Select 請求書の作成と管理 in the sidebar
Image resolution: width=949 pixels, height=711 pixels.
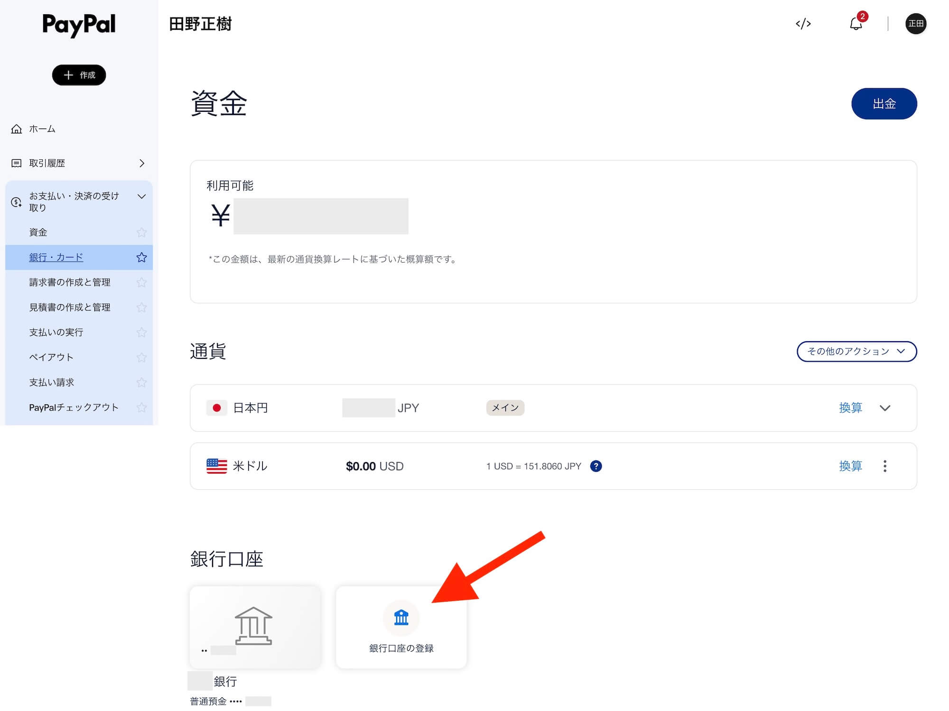coord(70,282)
